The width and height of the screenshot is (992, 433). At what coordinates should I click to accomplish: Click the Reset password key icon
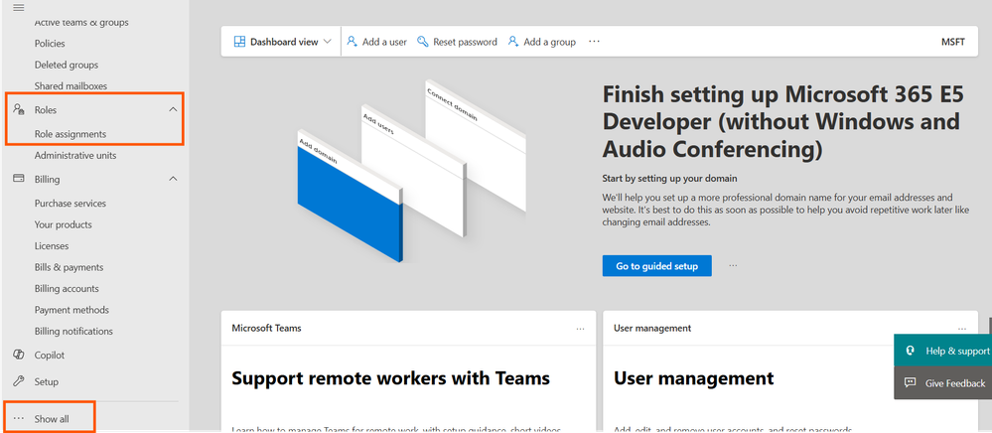pyautogui.click(x=423, y=42)
